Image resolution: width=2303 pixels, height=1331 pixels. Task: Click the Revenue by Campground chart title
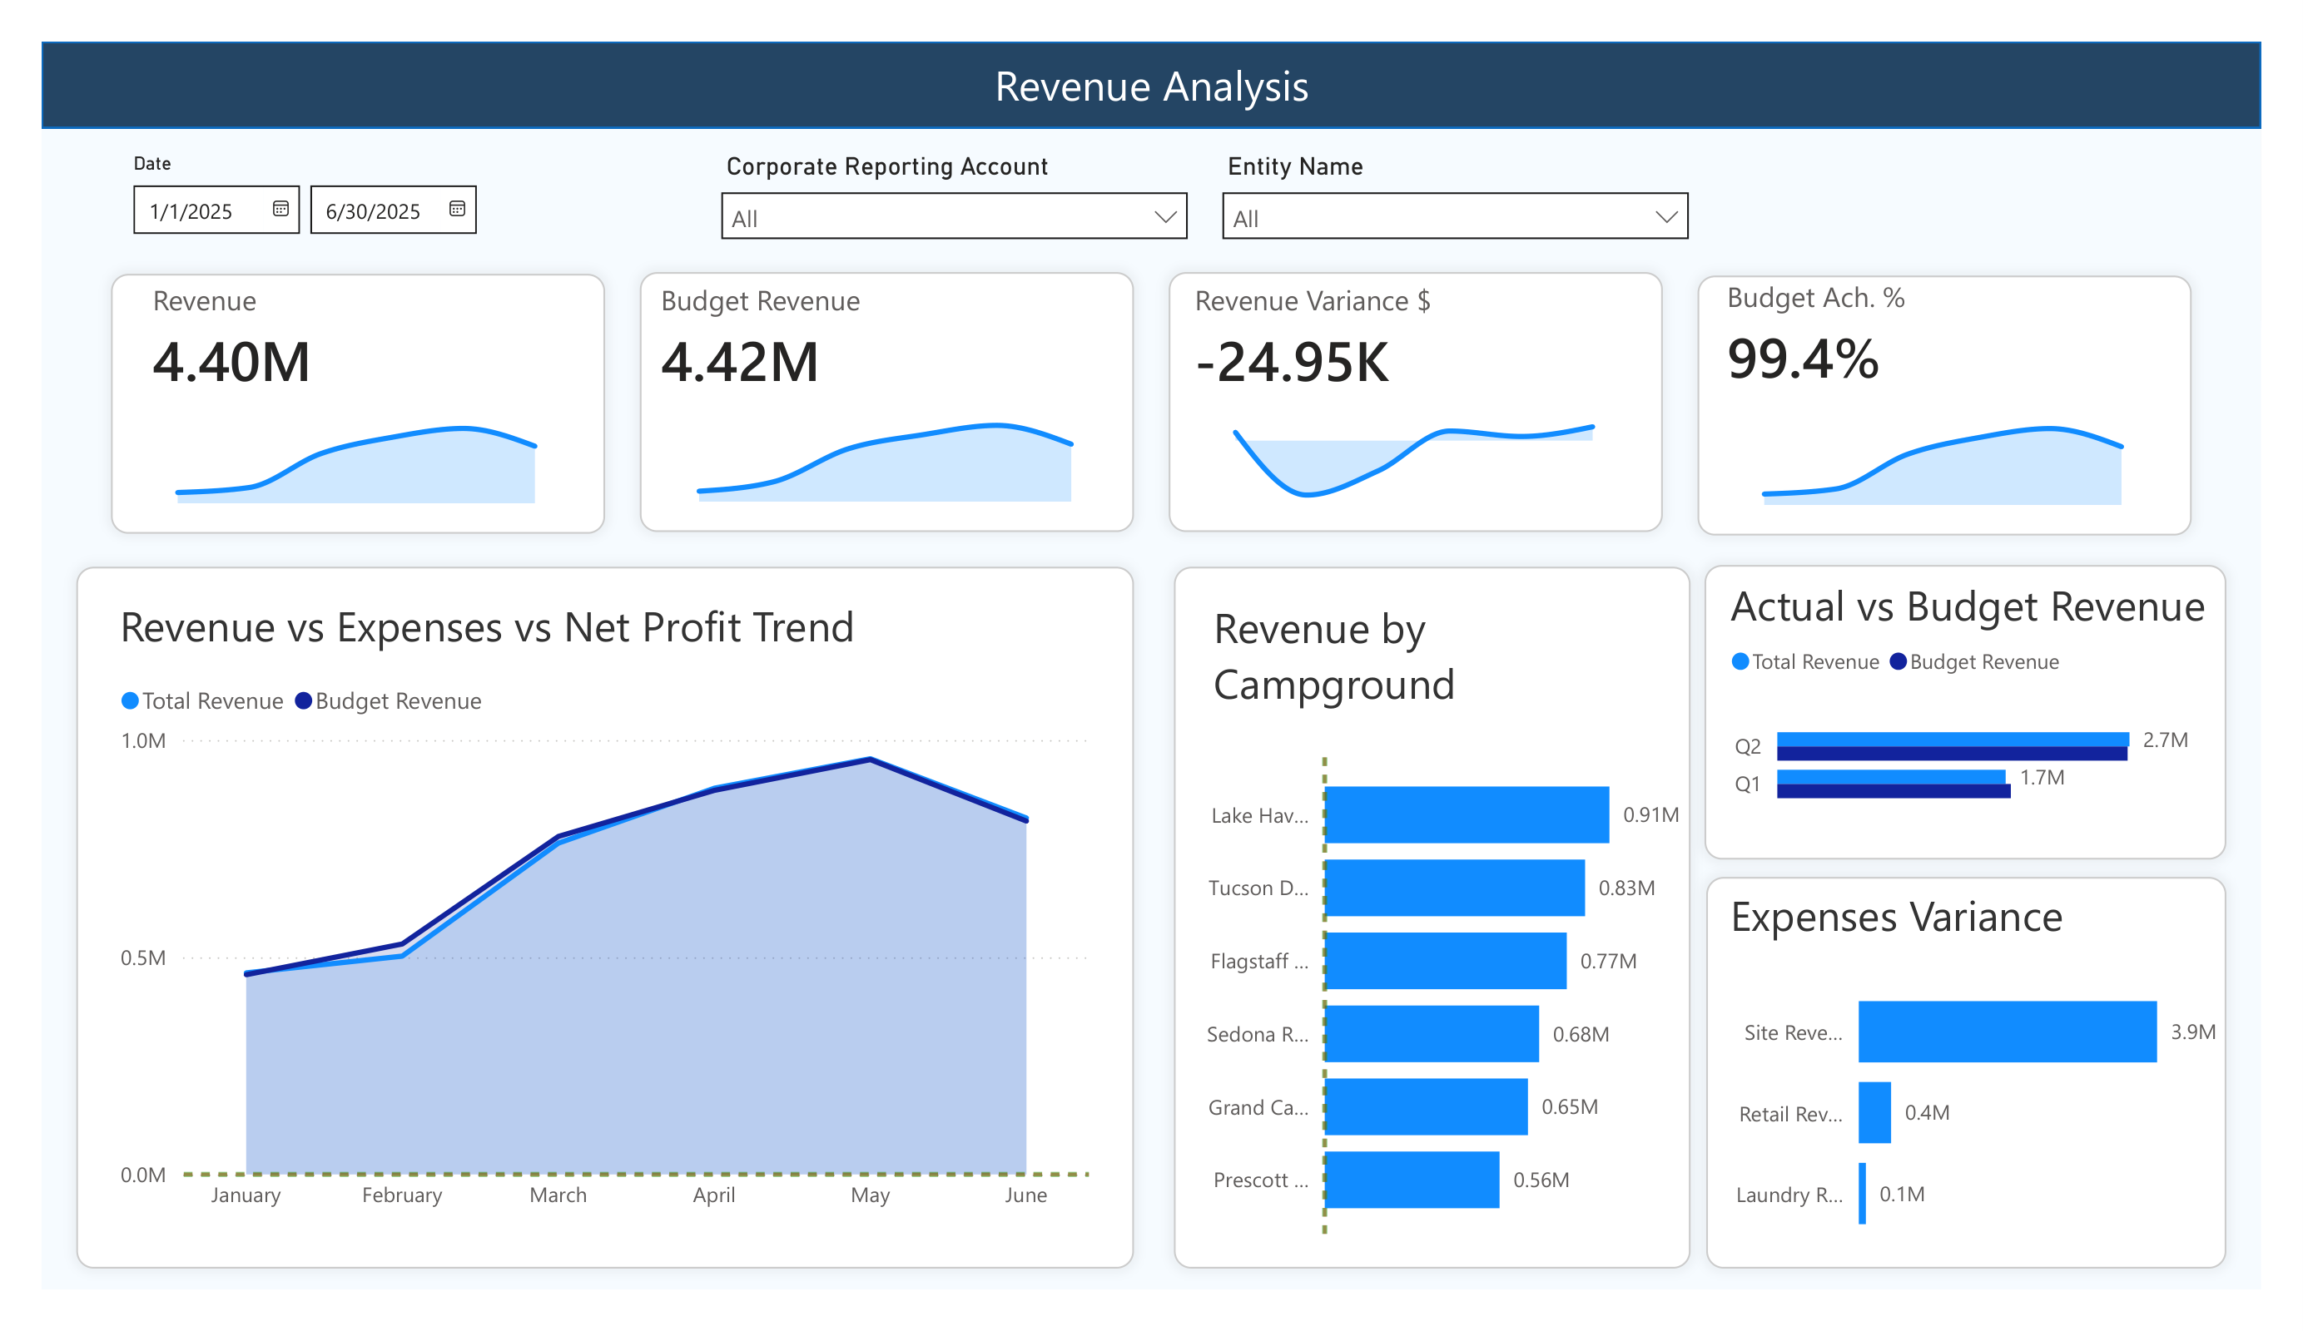(x=1333, y=657)
